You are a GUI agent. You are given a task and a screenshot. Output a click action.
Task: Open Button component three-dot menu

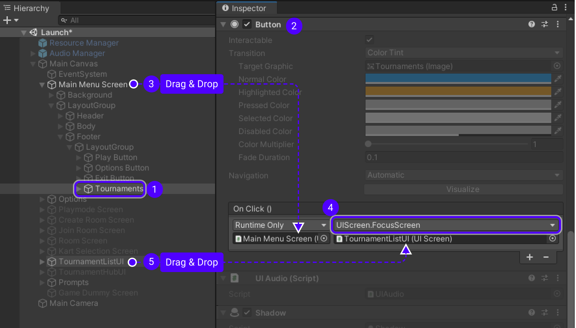point(557,24)
